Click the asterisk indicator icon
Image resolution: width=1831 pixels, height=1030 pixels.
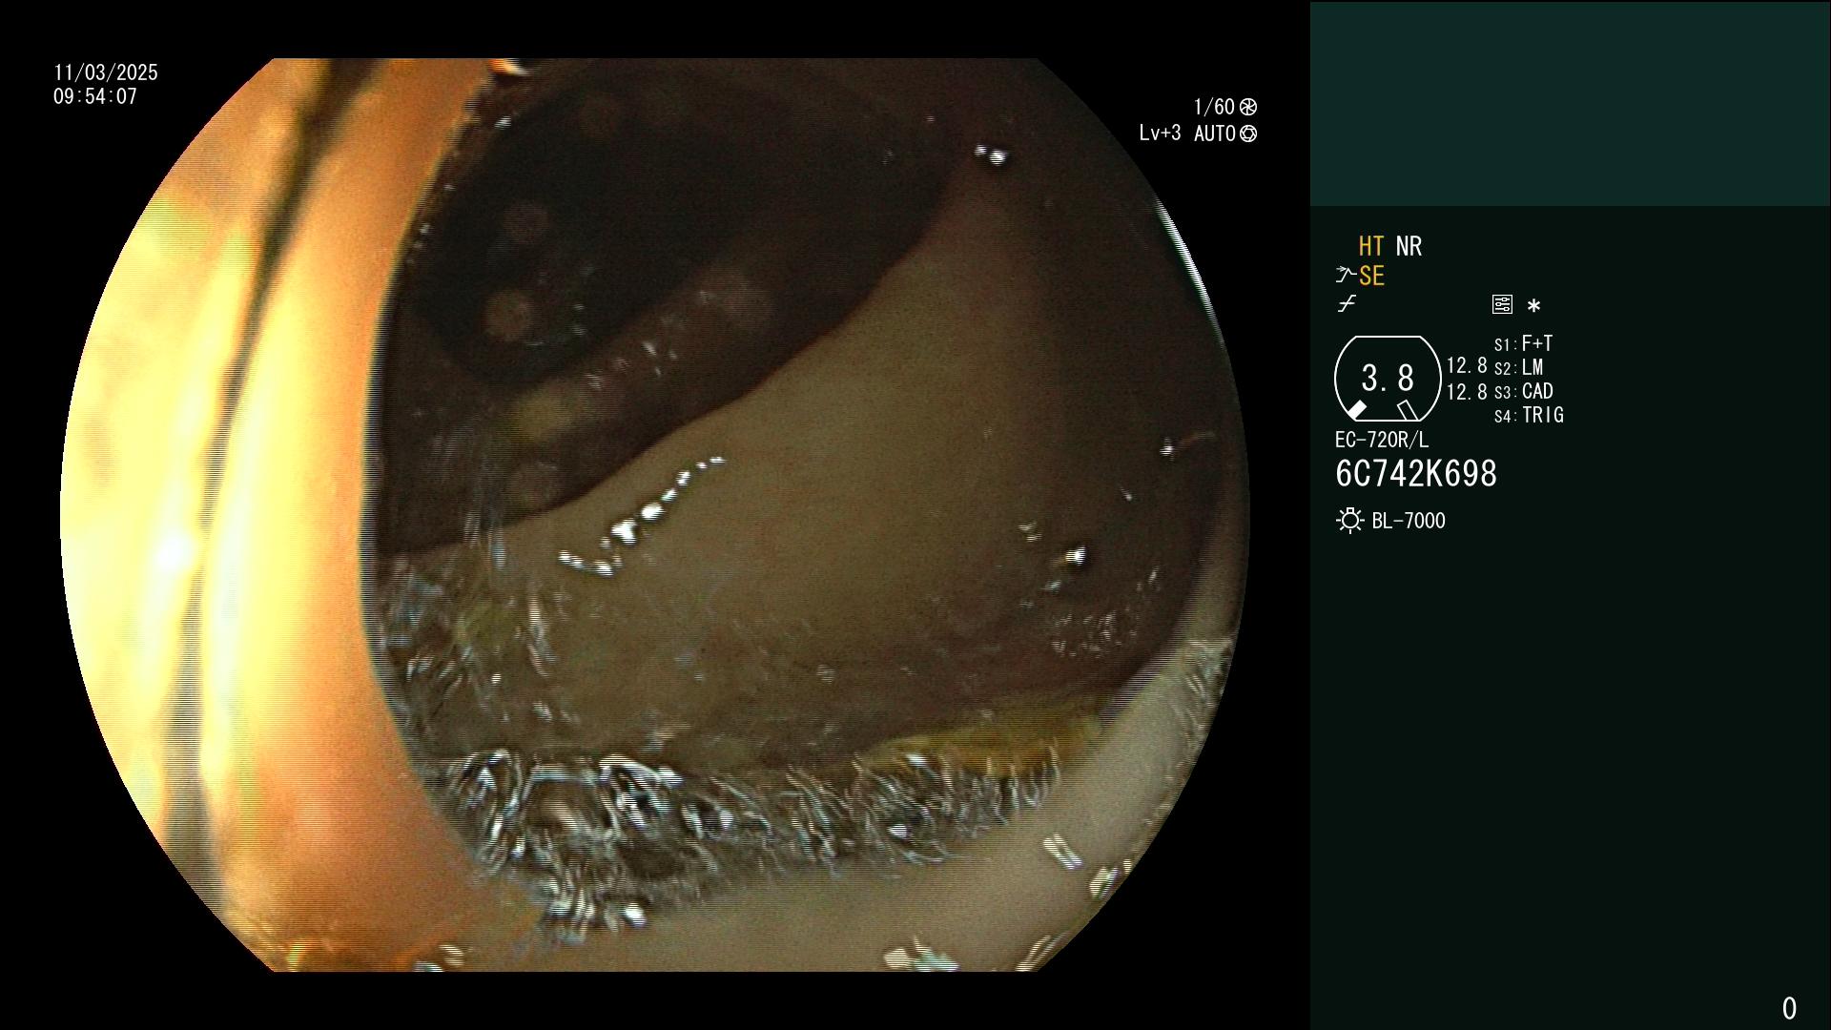point(1533,306)
